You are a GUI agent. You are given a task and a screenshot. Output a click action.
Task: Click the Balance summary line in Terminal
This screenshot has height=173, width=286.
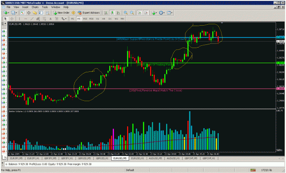(x=50, y=164)
